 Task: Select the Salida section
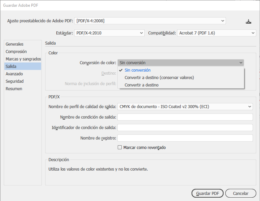tap(23, 66)
